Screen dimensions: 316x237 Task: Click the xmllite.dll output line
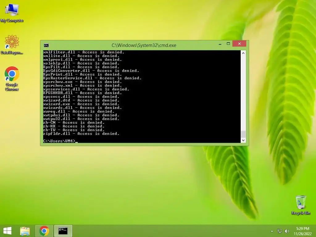click(81, 56)
